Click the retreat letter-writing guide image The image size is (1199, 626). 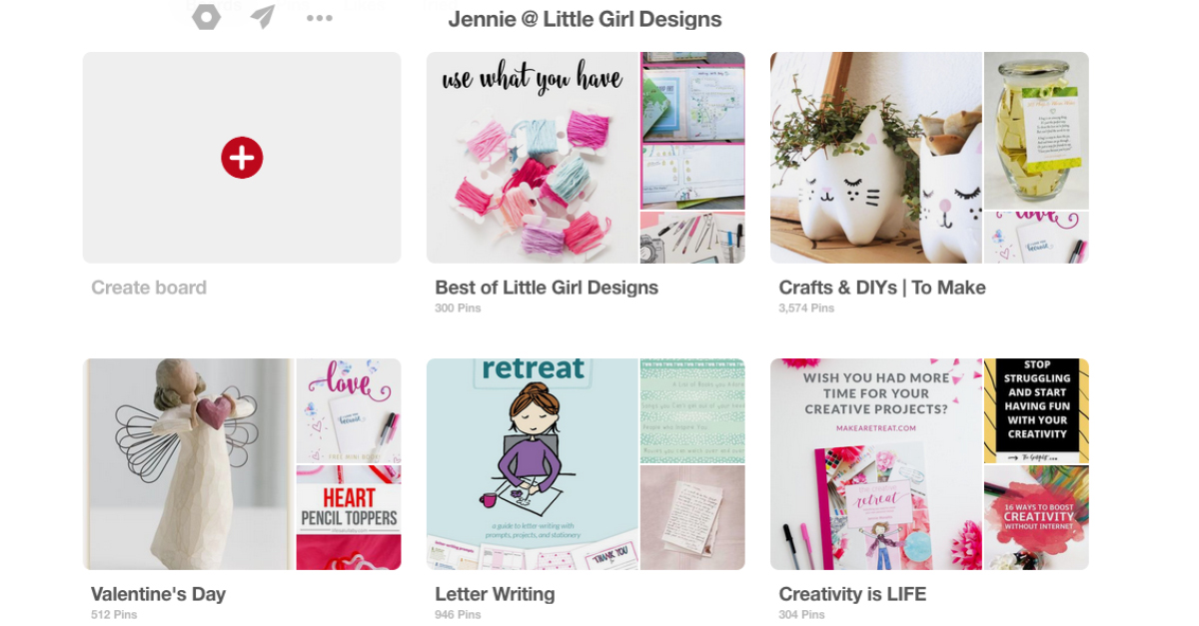[533, 464]
